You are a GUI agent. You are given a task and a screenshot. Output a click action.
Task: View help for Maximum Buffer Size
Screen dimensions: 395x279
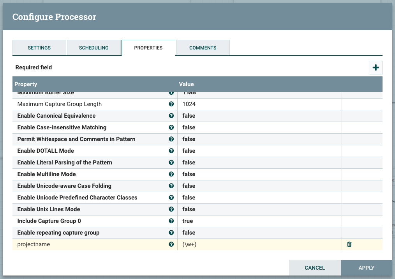coord(171,92)
